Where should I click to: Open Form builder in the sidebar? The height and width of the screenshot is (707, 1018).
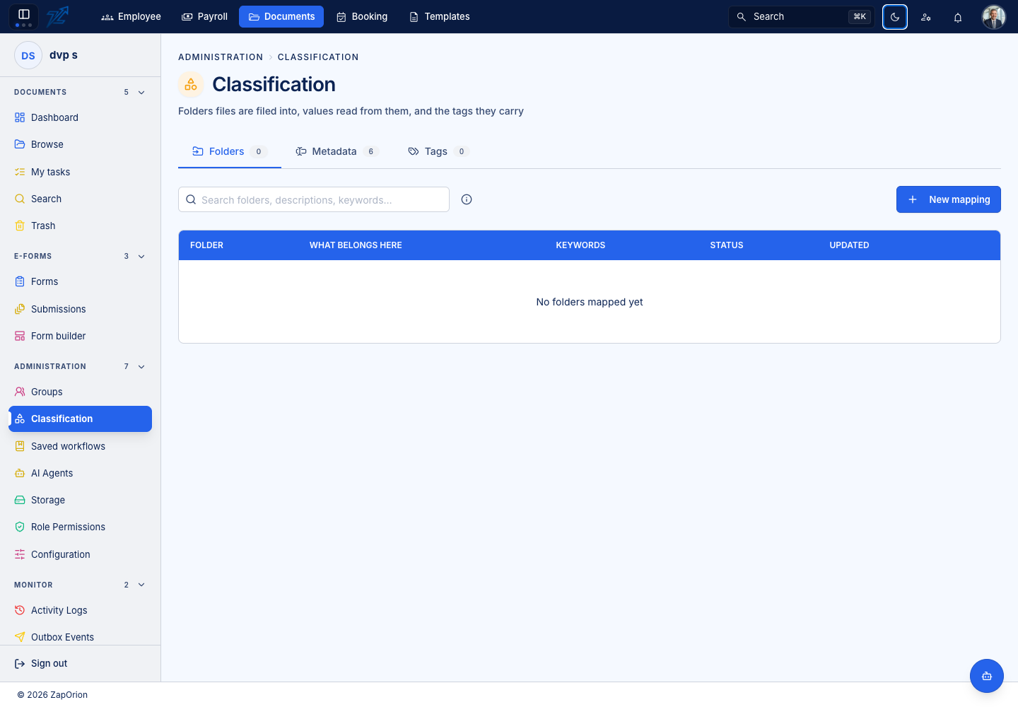(80, 336)
